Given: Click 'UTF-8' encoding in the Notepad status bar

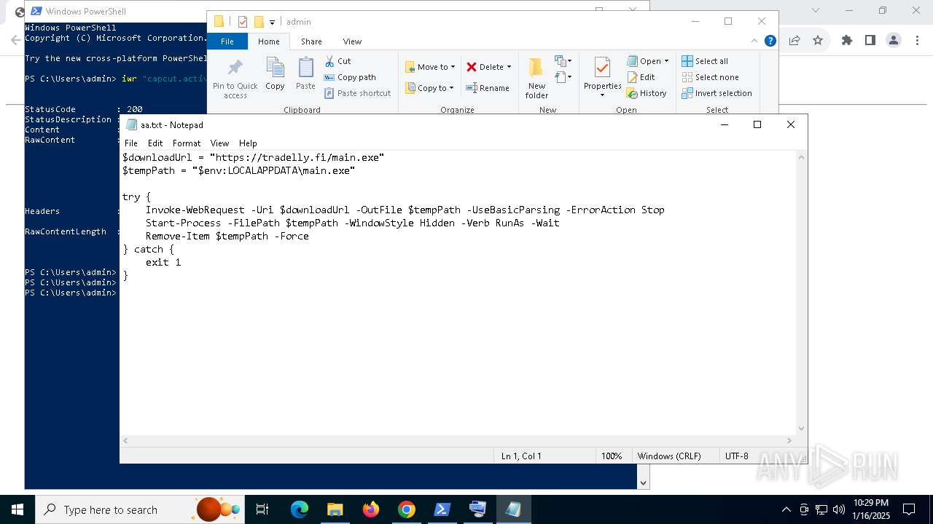Looking at the screenshot, I should pyautogui.click(x=736, y=456).
